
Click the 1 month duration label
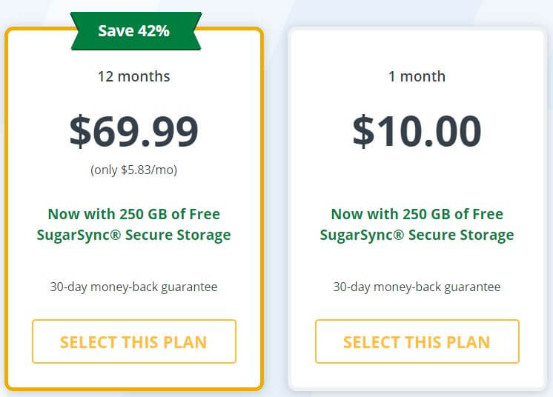[417, 76]
